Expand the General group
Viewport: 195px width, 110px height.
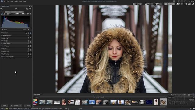pyautogui.click(x=1, y=33)
